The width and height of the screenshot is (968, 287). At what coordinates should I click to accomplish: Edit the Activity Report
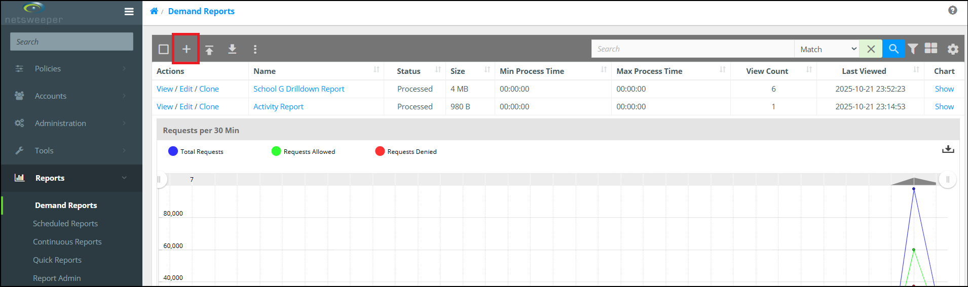point(186,106)
